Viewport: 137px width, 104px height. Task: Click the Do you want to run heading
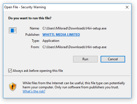coord(30,18)
